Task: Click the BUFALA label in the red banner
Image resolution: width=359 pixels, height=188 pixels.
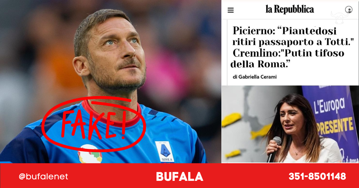Action: click(x=180, y=177)
